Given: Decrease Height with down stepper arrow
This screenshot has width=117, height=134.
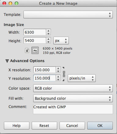Looking at the screenshot, I should tap(48, 42).
